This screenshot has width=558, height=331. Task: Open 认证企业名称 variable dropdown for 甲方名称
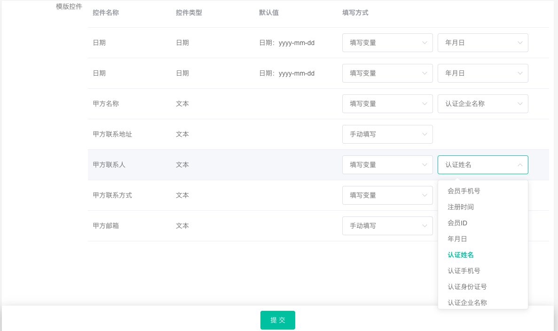tap(483, 104)
